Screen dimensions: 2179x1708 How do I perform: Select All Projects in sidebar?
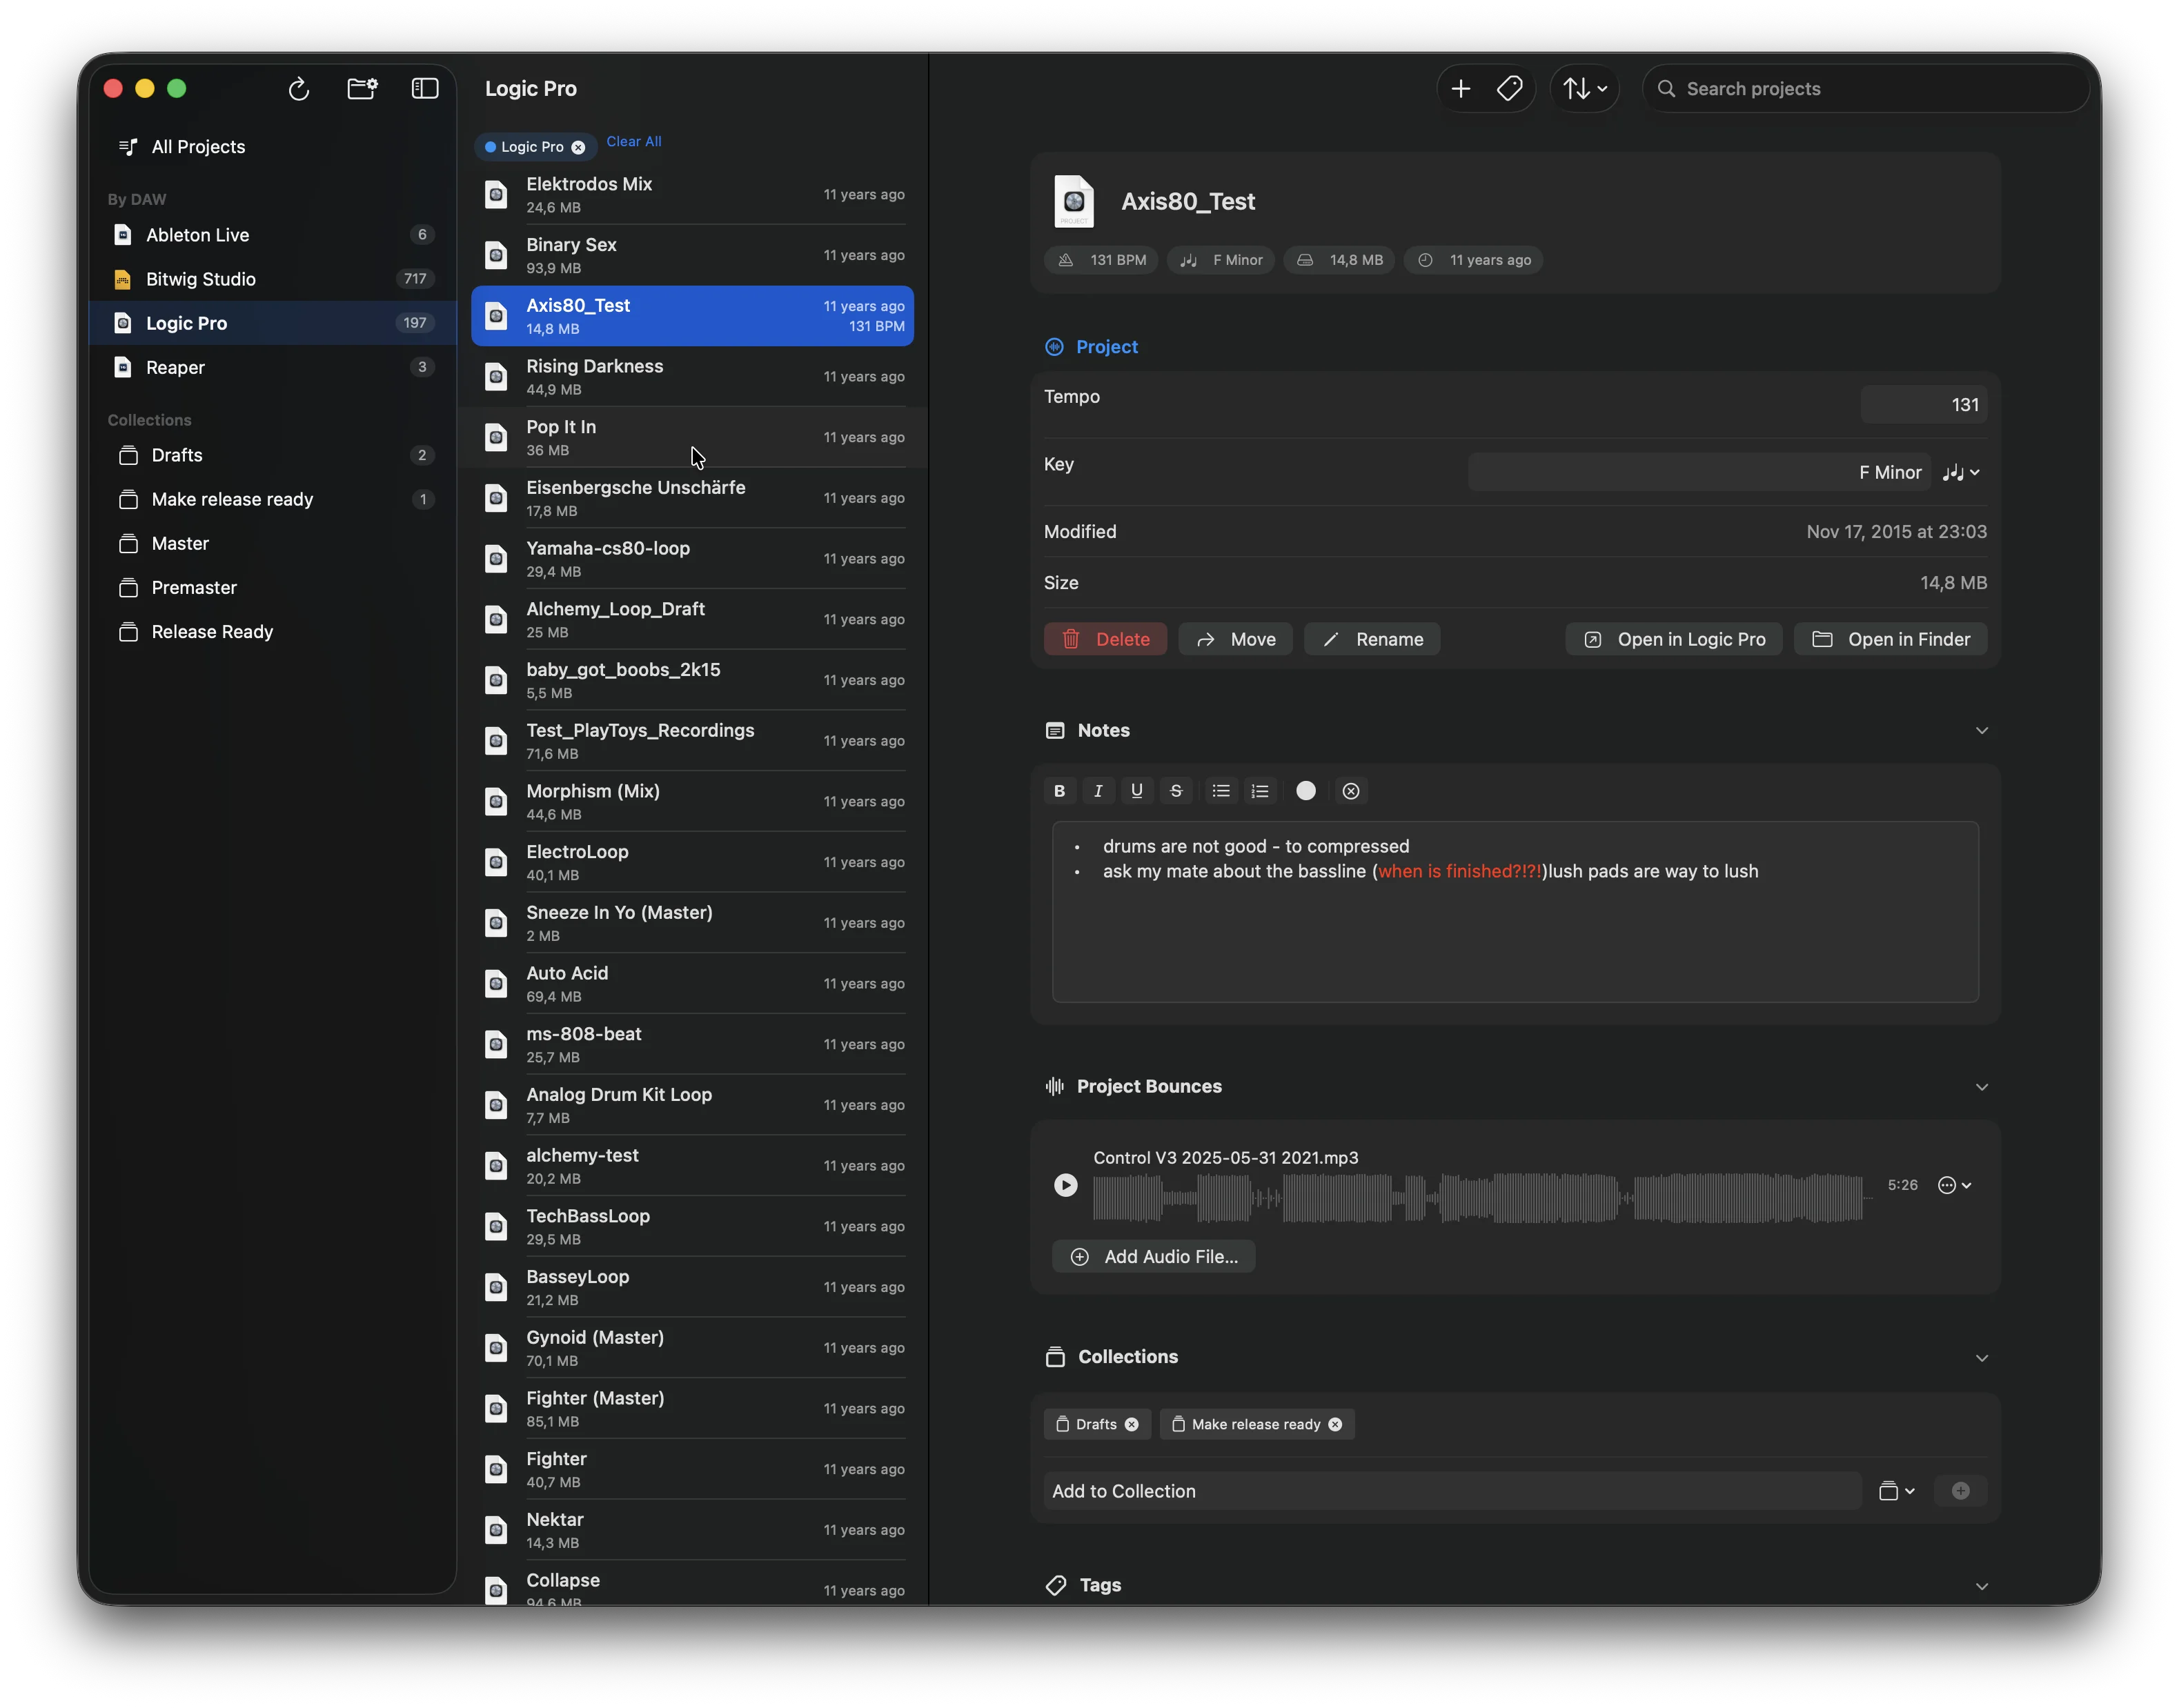pos(272,147)
